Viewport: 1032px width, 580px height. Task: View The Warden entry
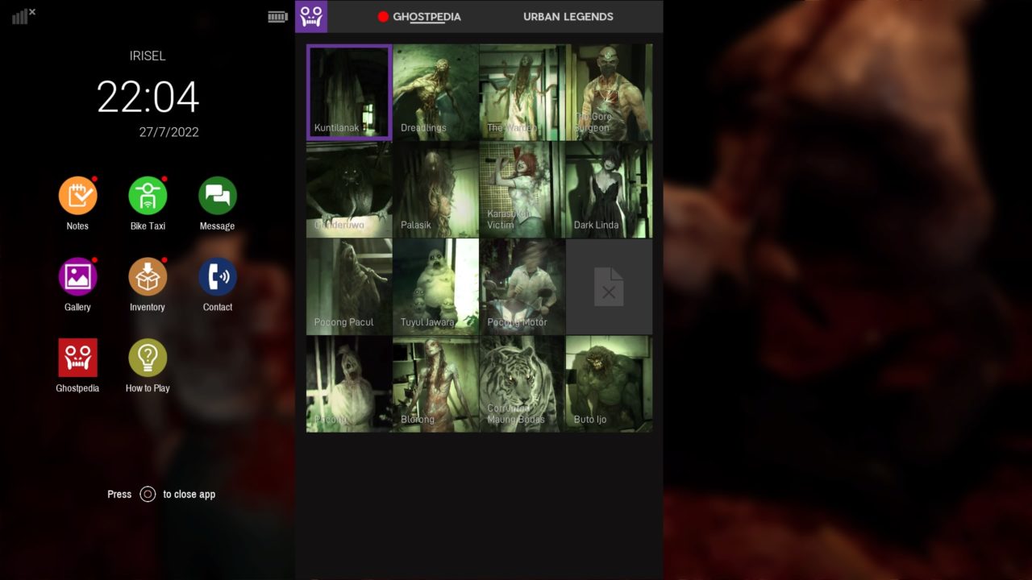522,93
